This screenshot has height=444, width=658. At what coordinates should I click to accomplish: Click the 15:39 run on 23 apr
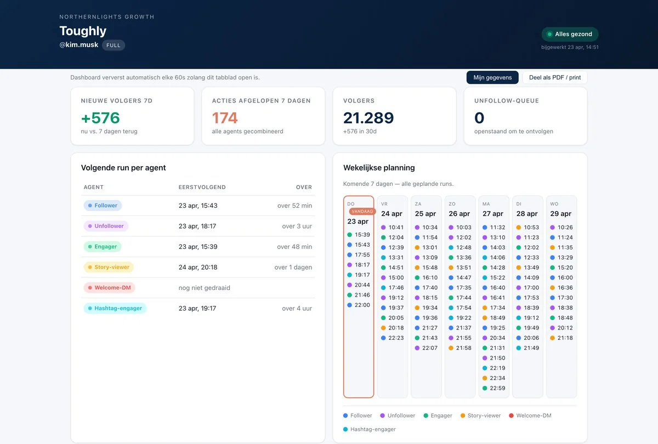click(x=359, y=235)
